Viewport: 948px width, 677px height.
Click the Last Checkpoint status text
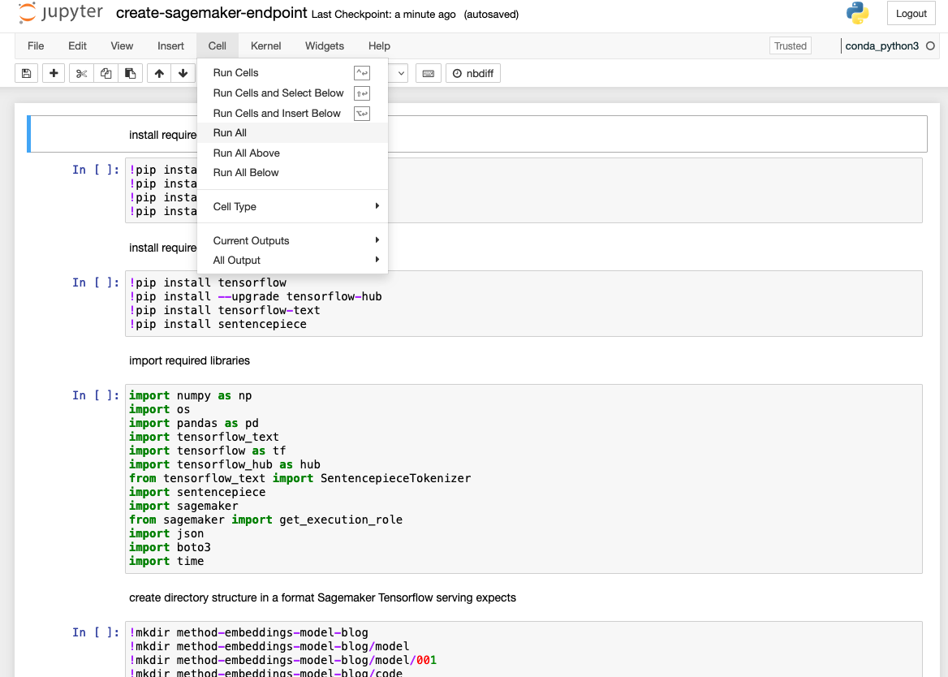(383, 14)
